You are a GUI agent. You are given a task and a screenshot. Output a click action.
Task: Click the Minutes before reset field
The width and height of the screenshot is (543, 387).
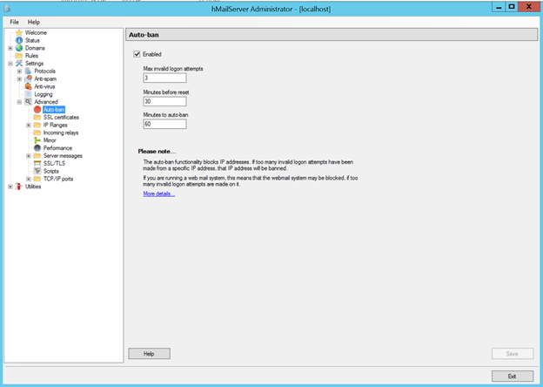[x=164, y=101]
